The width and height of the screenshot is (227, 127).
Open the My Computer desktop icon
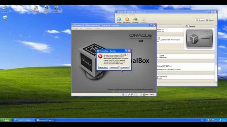[5, 9]
